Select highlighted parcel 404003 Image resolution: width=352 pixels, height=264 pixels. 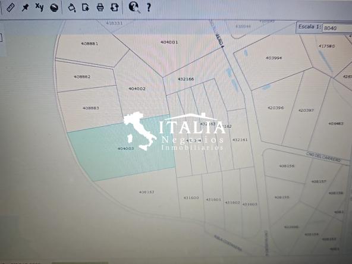tap(125, 149)
